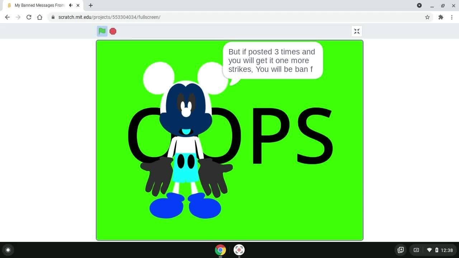Open the profile dropdown circle in title bar
Viewport: 459px width, 258px height.
pos(419,5)
